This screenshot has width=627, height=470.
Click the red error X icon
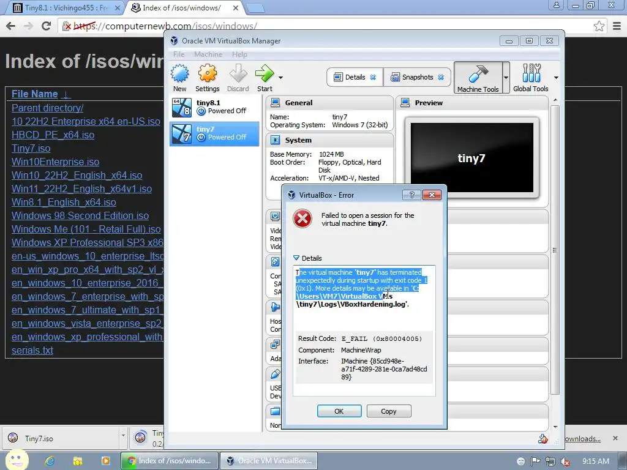[302, 219]
